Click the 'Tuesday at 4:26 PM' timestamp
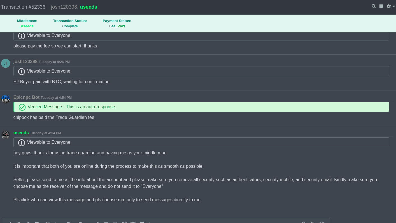 pyautogui.click(x=54, y=62)
